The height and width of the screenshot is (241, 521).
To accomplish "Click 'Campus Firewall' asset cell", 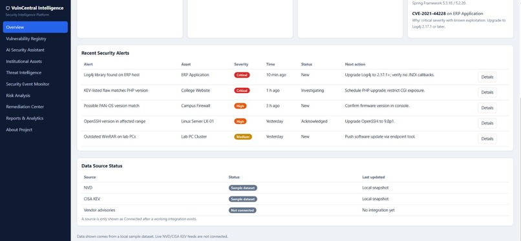I will pos(195,106).
